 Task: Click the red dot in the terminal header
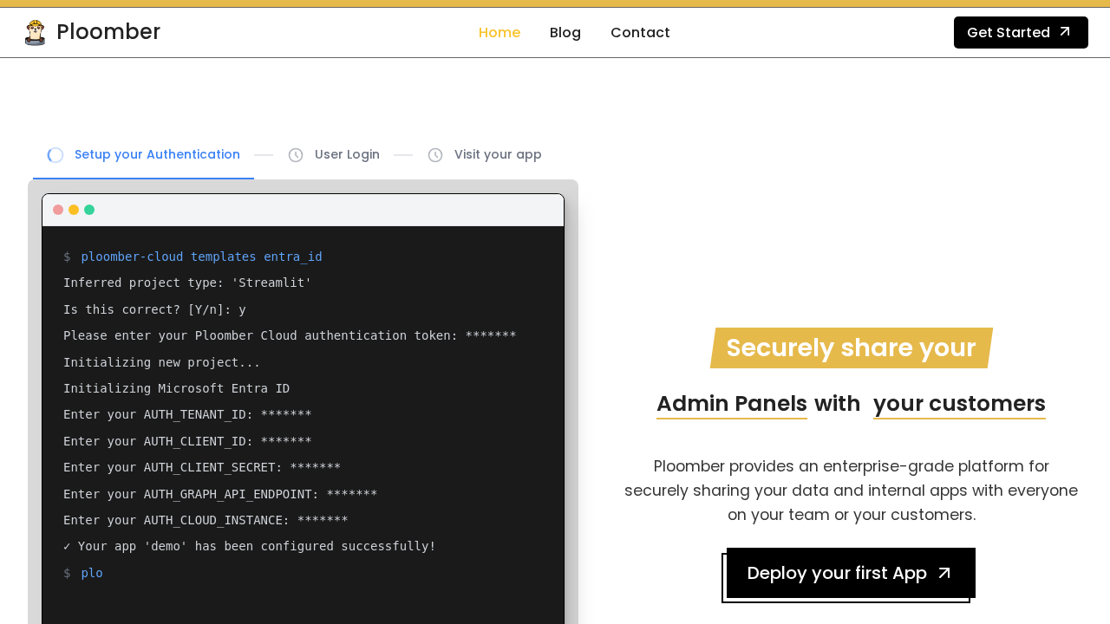[x=56, y=209]
